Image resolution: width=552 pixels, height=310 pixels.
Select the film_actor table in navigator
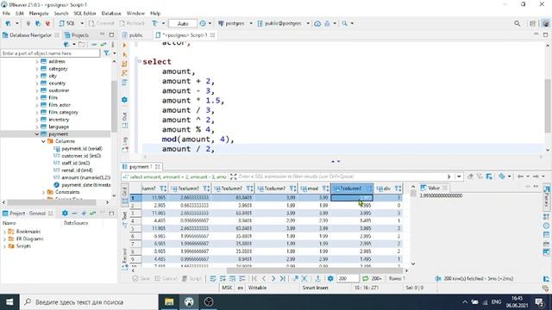point(60,105)
